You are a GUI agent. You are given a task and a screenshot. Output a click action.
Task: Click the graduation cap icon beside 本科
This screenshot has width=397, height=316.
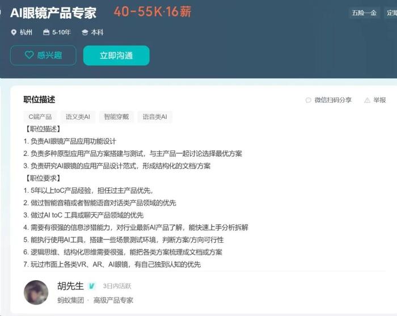85,32
